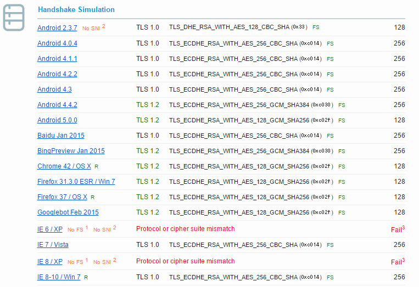Click the TLS 1.2 protocol on Android 4.4.2 row
The width and height of the screenshot is (419, 287).
coord(148,105)
